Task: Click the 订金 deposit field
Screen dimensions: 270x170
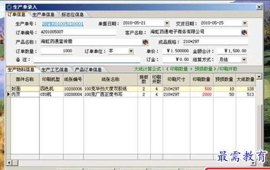Action: tap(176, 60)
